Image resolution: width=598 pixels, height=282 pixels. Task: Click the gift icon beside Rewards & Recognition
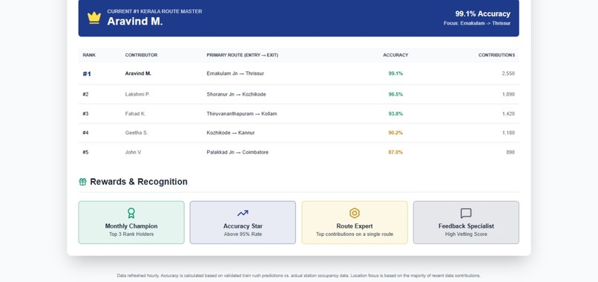click(x=83, y=182)
